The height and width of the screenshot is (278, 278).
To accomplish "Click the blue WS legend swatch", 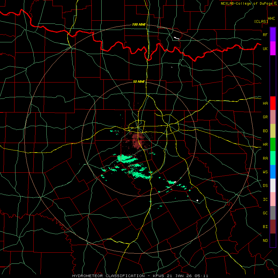I will click(273, 172).
